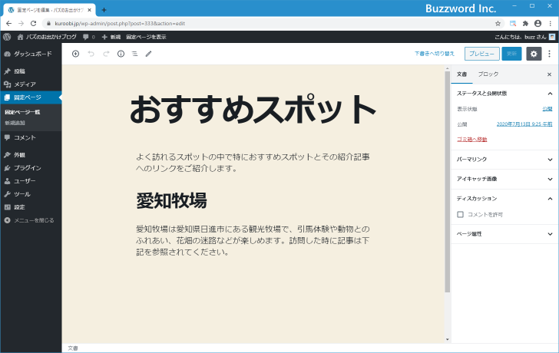Open comments bubble in admin bar

(88, 37)
